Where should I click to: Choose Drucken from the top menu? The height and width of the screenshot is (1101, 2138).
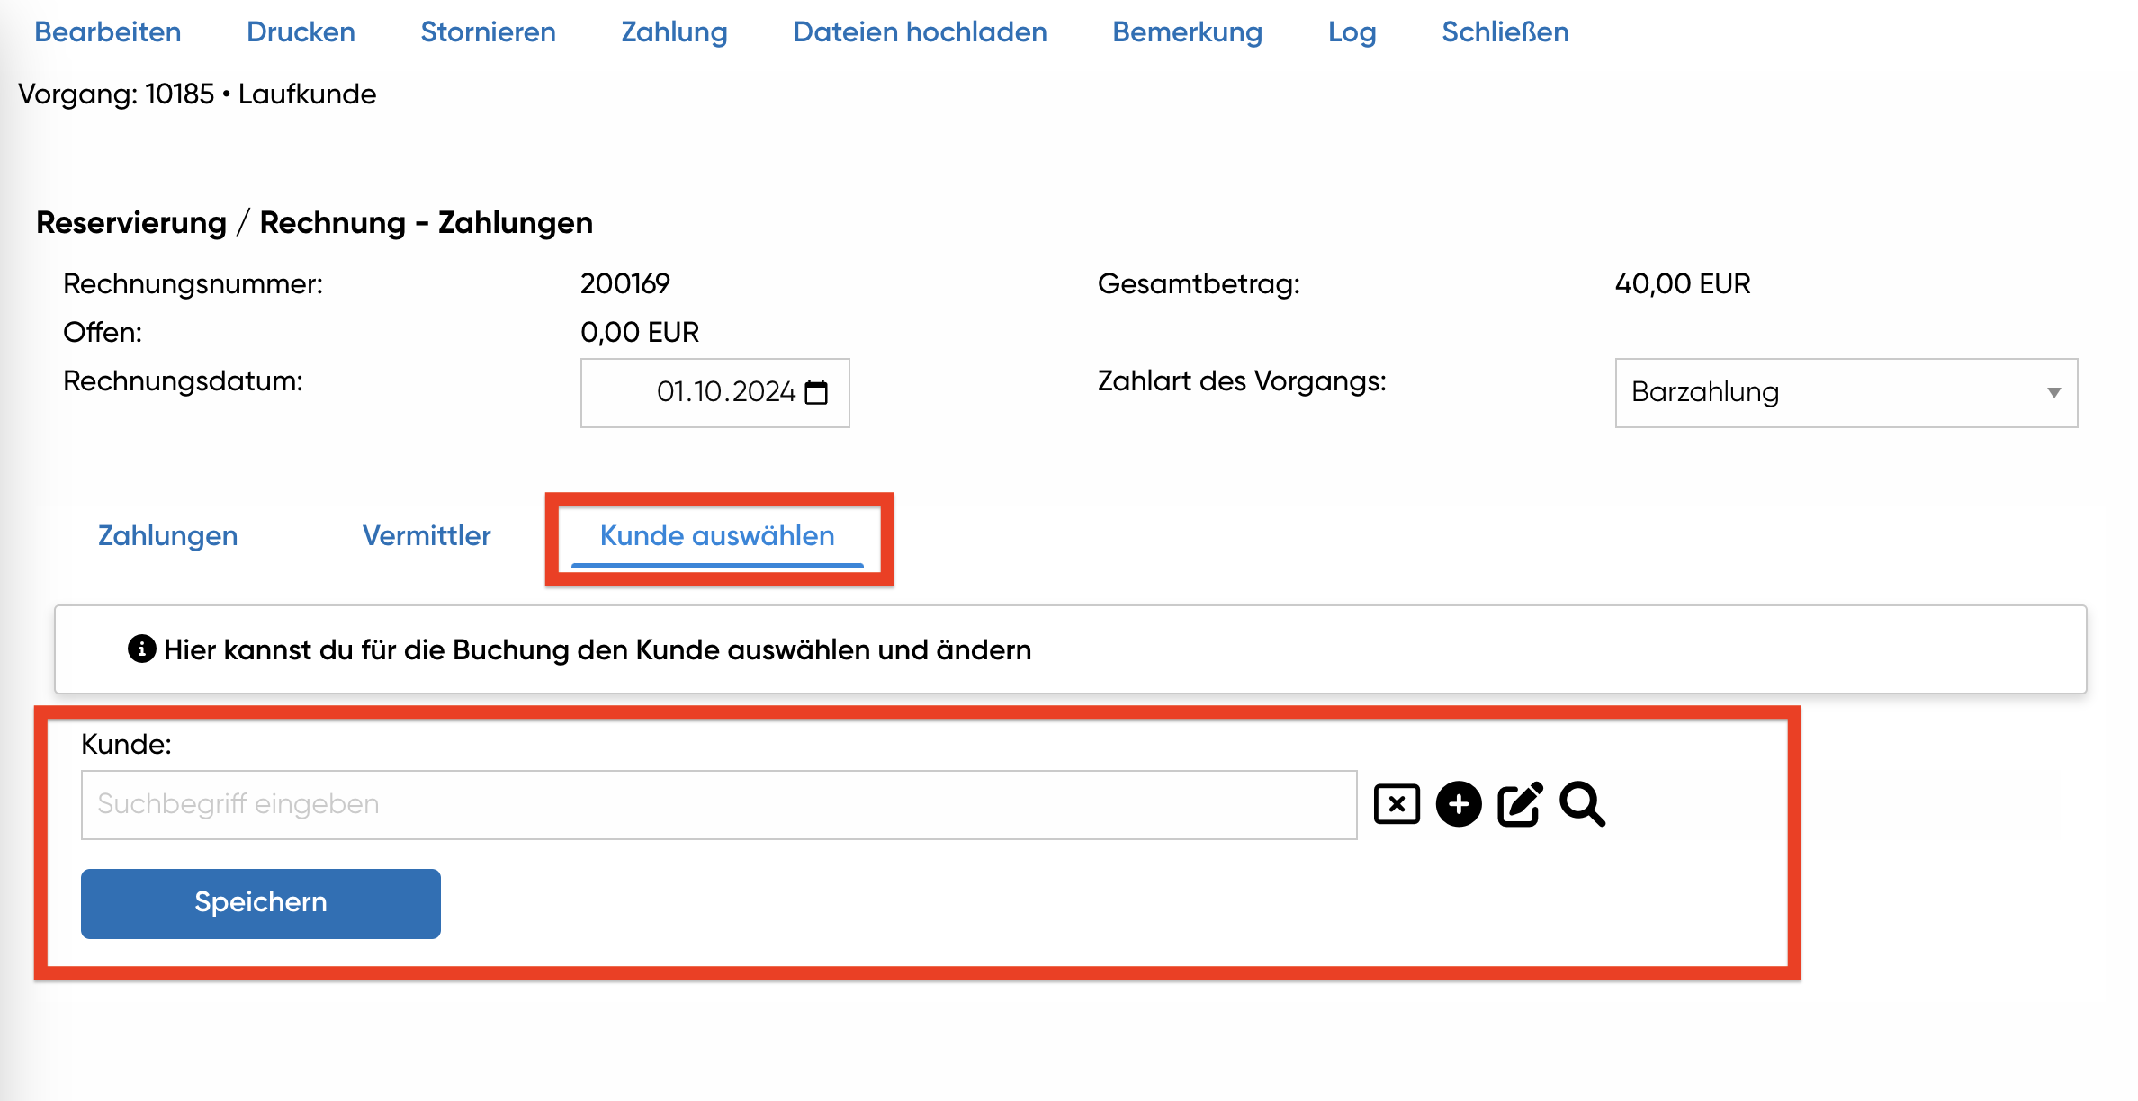(301, 32)
